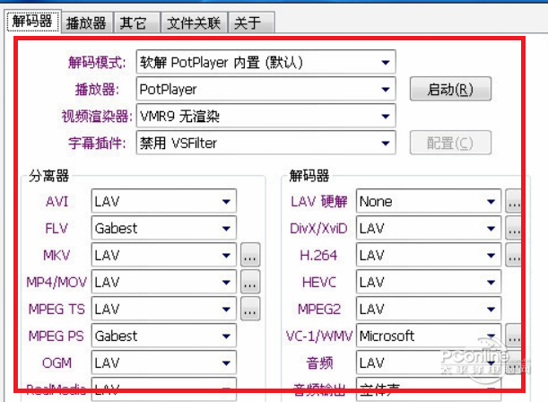The width and height of the screenshot is (548, 402).
Task: Open the AVI splitter dropdown
Action: pos(164,201)
